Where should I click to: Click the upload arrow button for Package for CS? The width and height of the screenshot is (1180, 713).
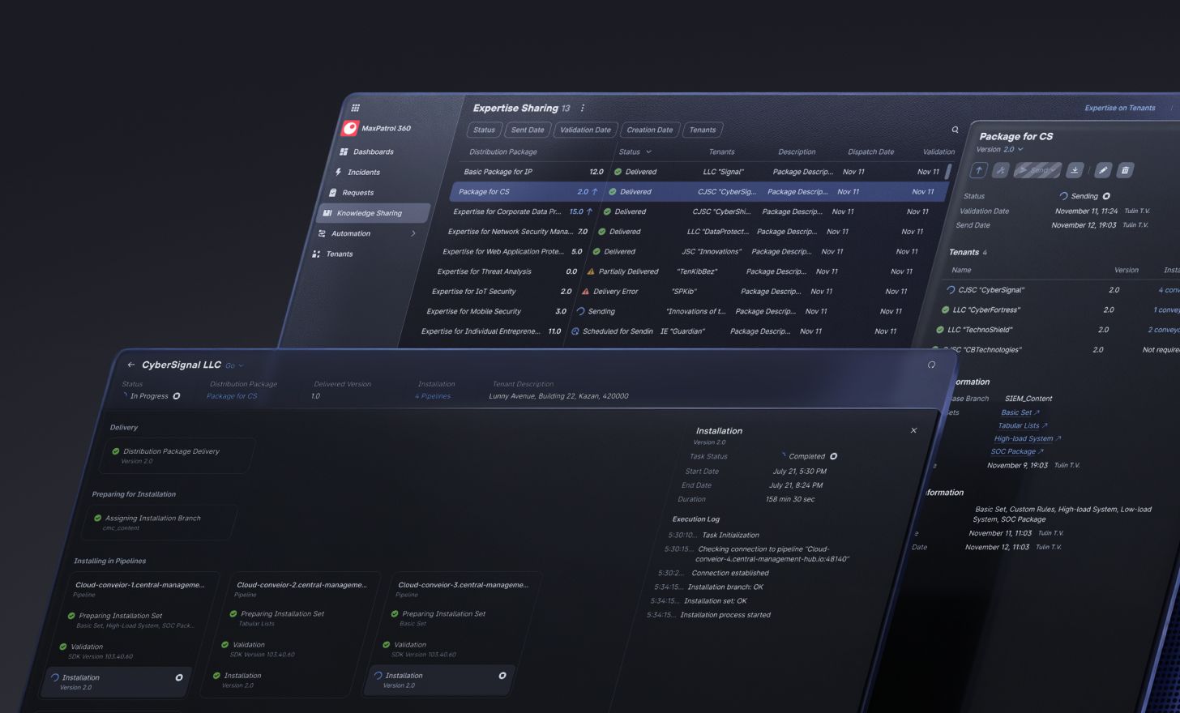979,170
